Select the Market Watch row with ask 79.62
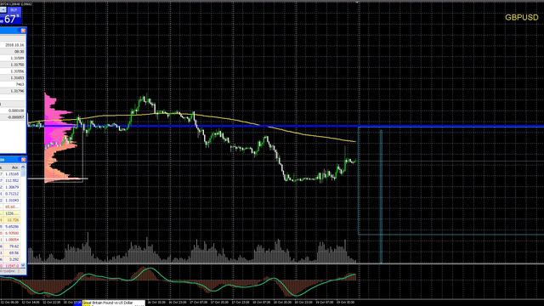 [10, 246]
